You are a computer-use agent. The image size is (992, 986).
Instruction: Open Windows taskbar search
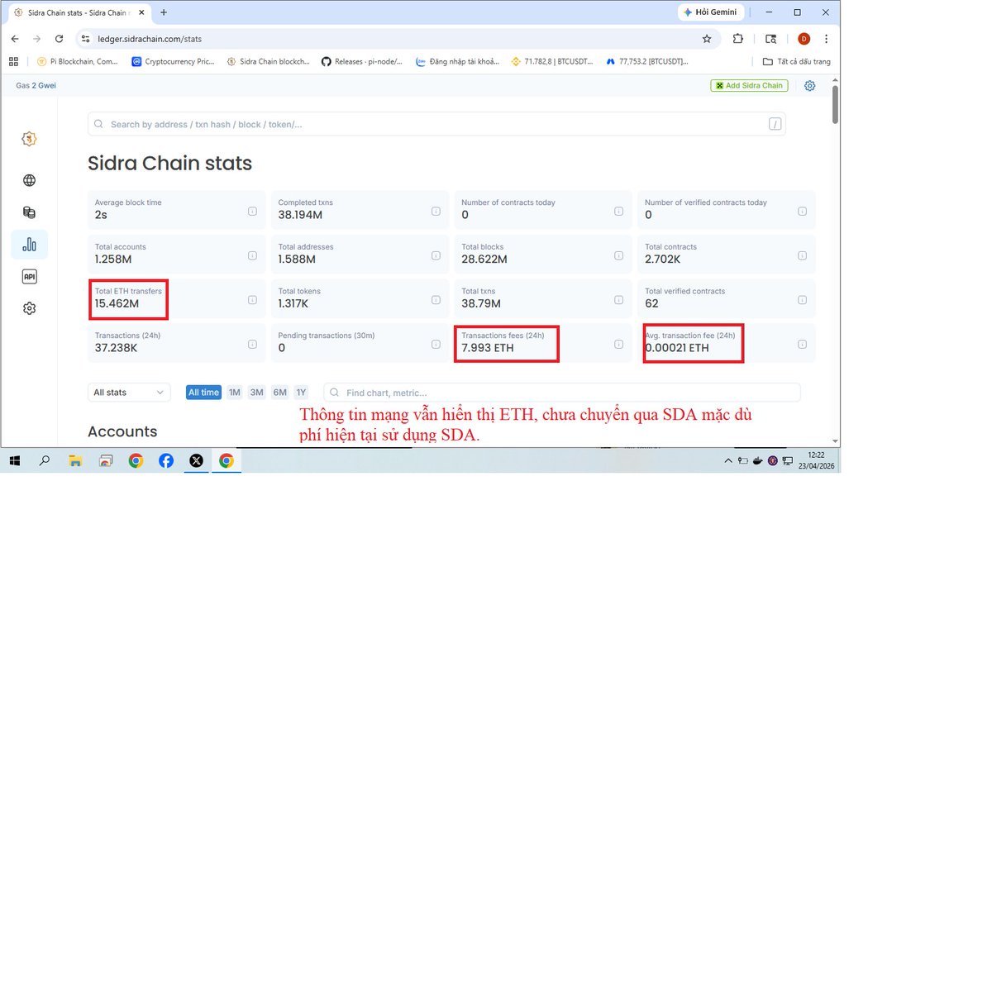pyautogui.click(x=45, y=461)
